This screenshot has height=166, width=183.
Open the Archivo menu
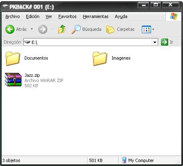coord(12,16)
